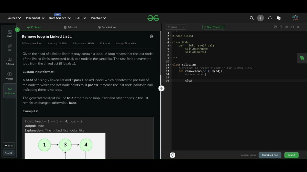This screenshot has height=172, width=307.
Task: Show hint via lightbulb icon
Action: [172, 155]
